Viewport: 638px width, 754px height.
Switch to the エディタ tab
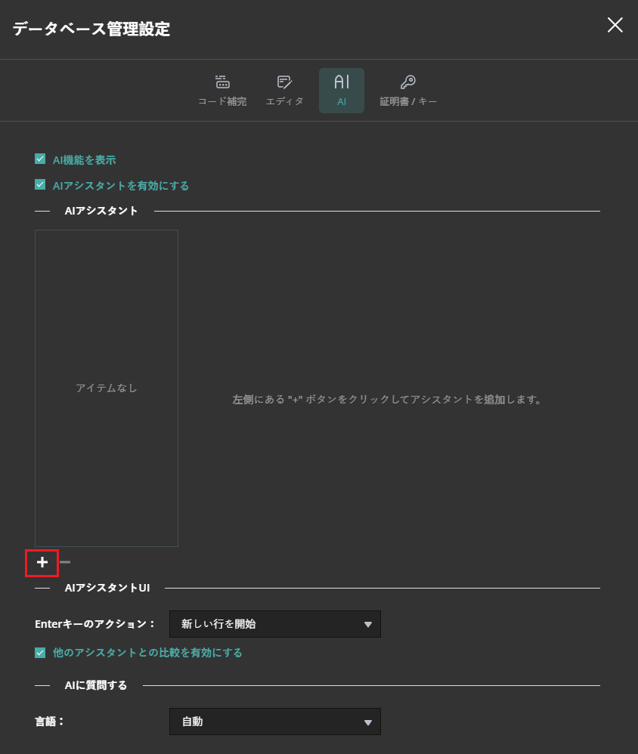[284, 90]
